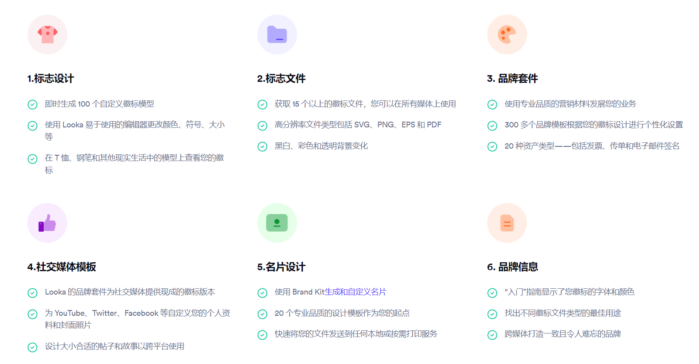Screen dimensions: 699x364
Task: Click the 4.社交媒体模板 heading
Action: [61, 267]
